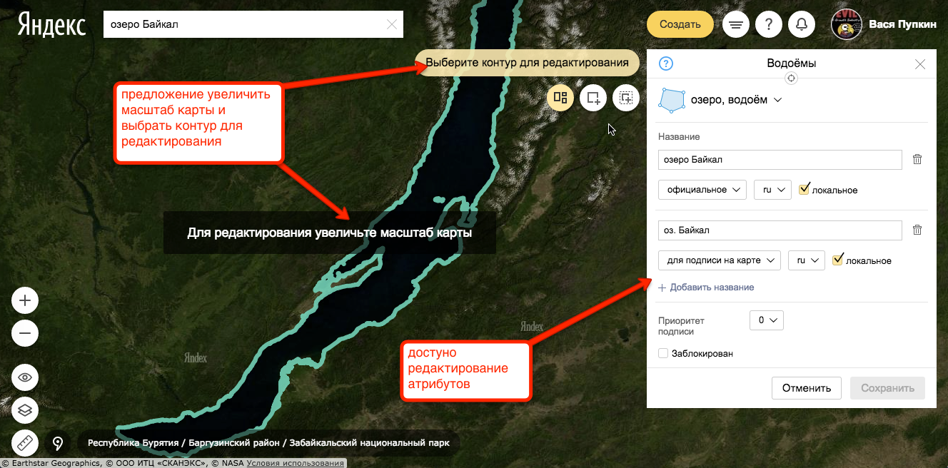Open the 'для подписи на карте' dropdown
This screenshot has width=948, height=468.
pos(719,260)
